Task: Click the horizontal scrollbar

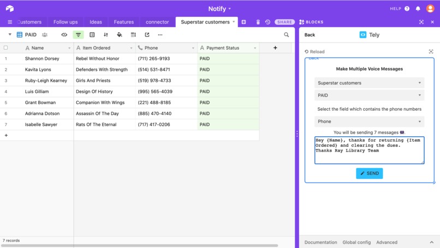Action: pyautogui.click(x=139, y=245)
